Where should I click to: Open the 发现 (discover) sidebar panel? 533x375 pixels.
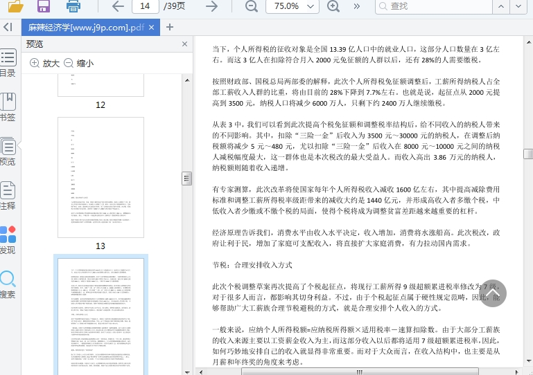coord(8,239)
